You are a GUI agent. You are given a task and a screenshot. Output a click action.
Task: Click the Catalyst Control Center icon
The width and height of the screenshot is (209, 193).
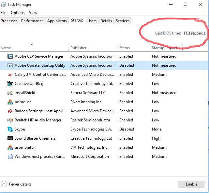[x=10, y=75]
